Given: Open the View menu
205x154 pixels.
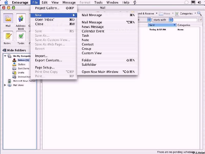Looking at the screenshot, I should click(x=55, y=3).
